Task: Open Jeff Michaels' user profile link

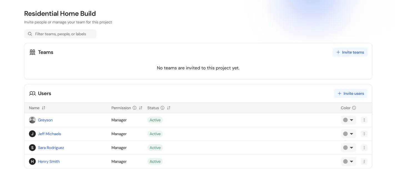Action: point(49,134)
